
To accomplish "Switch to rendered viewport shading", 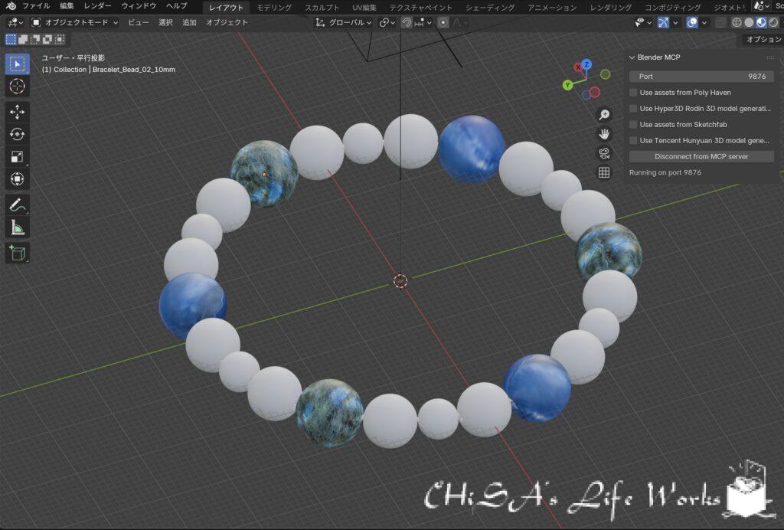I will coord(773,22).
